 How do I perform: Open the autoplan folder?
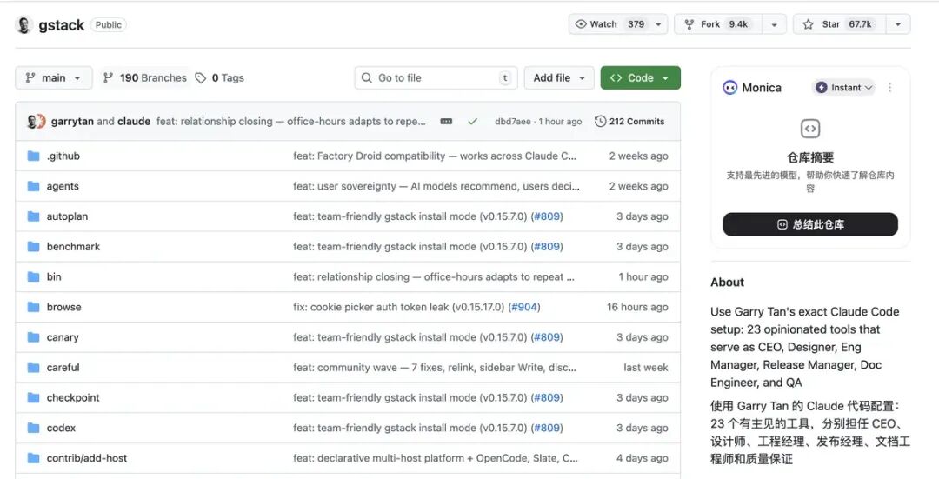[67, 216]
